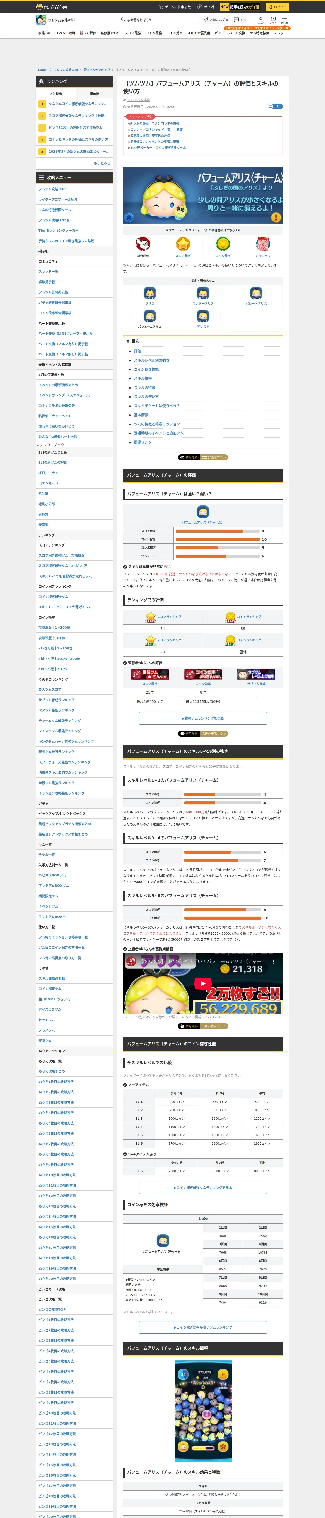Click the コイン稼ぎ効率が良いツムランキング button

click(x=203, y=1327)
